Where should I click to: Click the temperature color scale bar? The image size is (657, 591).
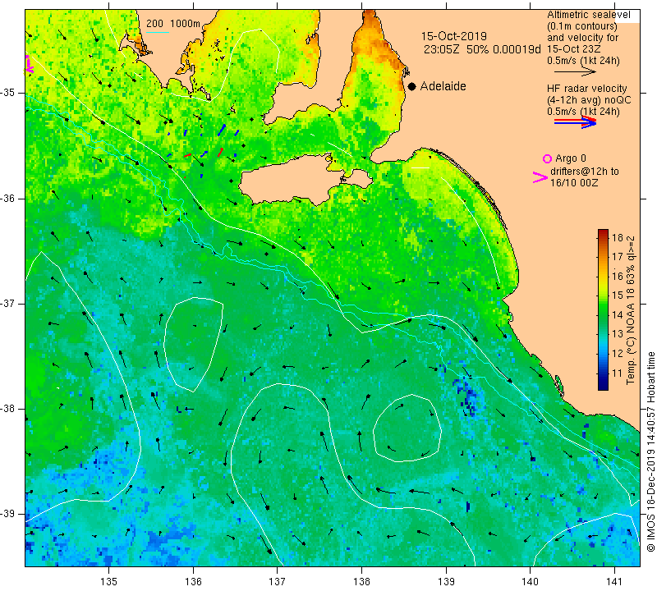[x=603, y=310]
